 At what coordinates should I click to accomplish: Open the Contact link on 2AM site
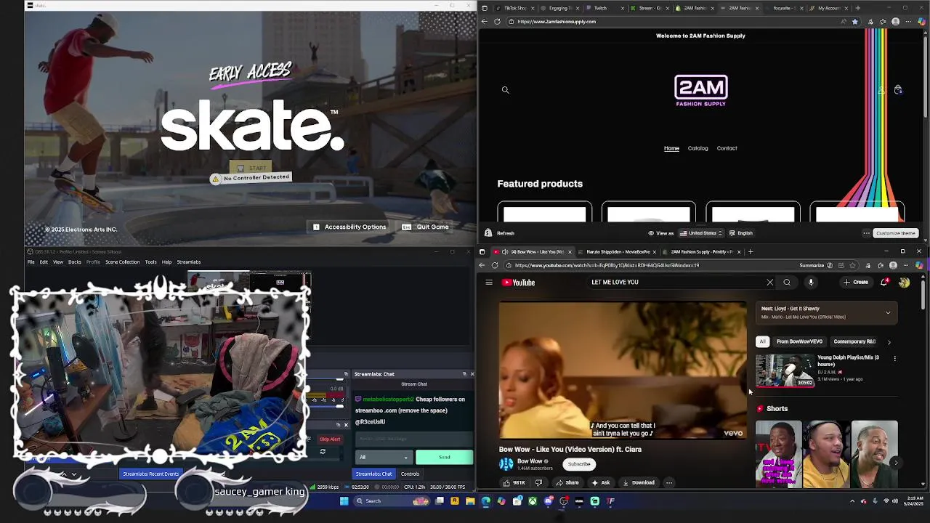727,148
